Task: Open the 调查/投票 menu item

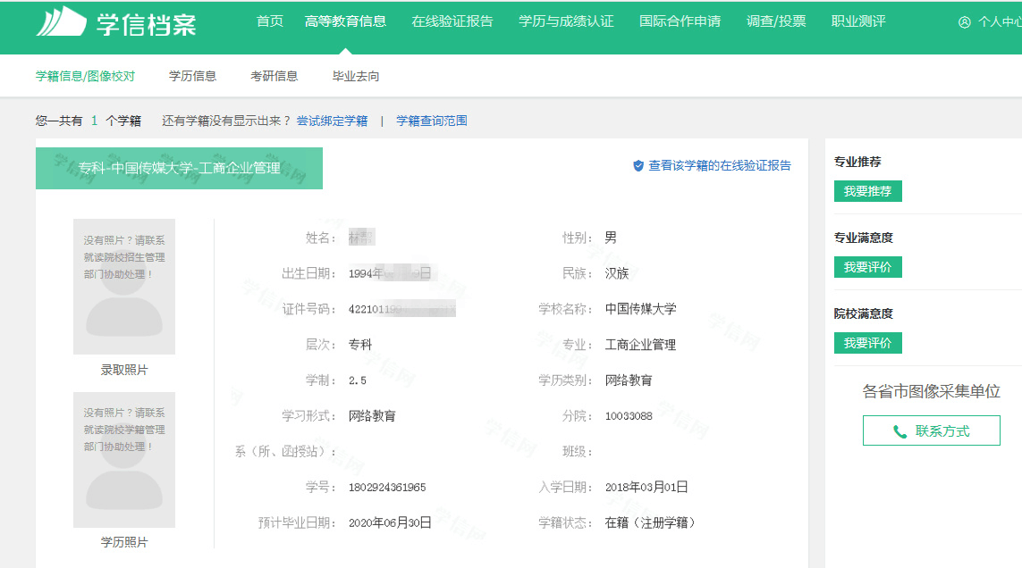Action: point(776,21)
